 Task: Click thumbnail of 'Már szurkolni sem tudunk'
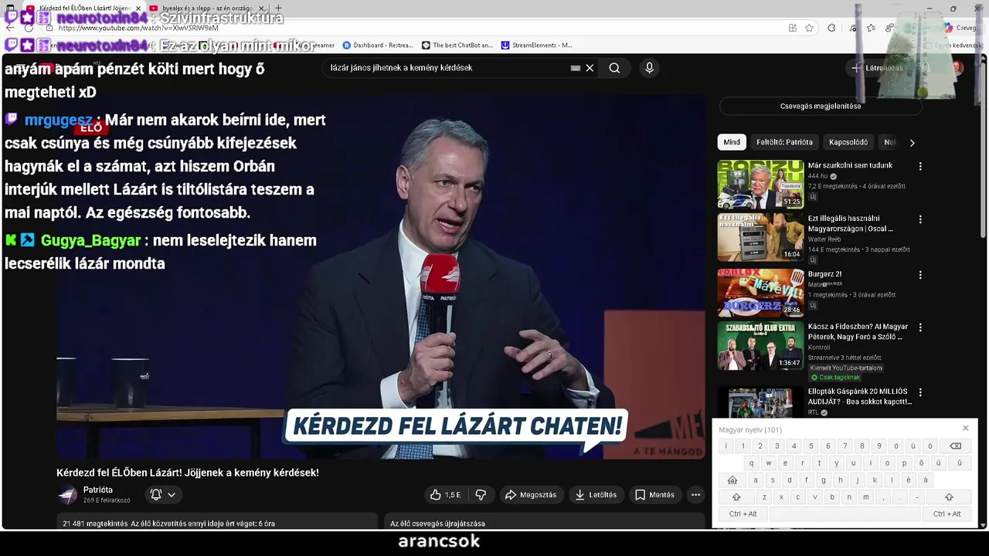click(x=761, y=185)
